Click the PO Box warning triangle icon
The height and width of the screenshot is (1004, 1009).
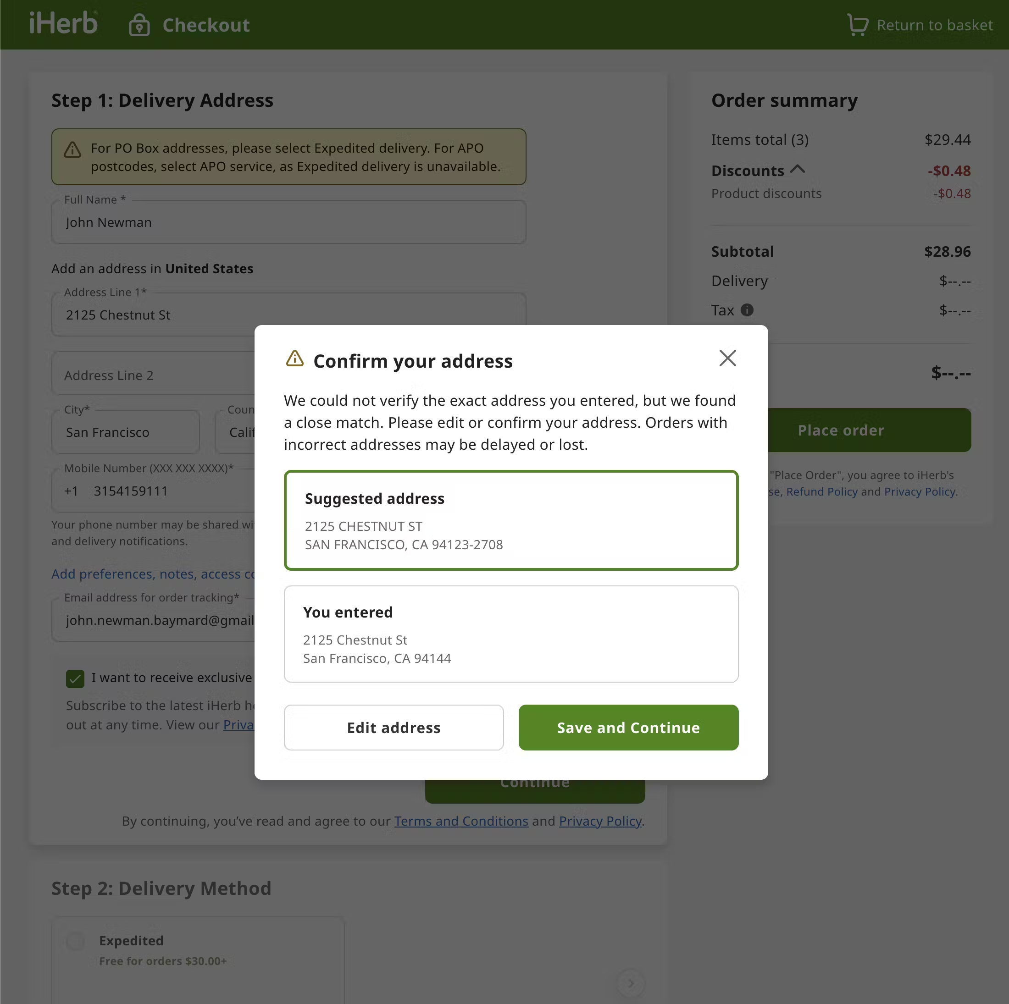click(x=72, y=150)
